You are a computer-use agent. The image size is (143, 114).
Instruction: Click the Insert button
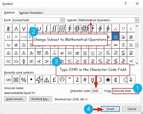[x=110, y=109]
